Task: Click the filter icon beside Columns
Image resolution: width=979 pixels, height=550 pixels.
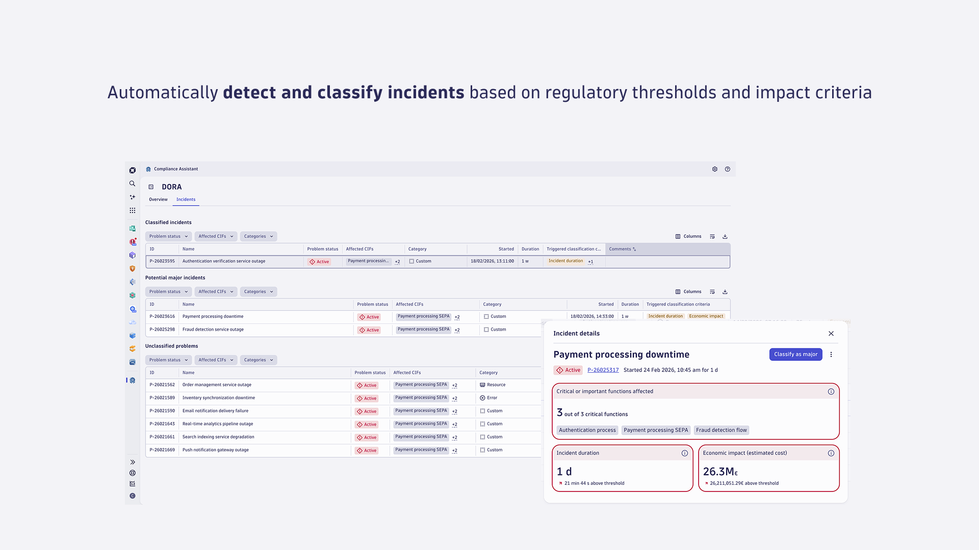Action: coord(712,236)
